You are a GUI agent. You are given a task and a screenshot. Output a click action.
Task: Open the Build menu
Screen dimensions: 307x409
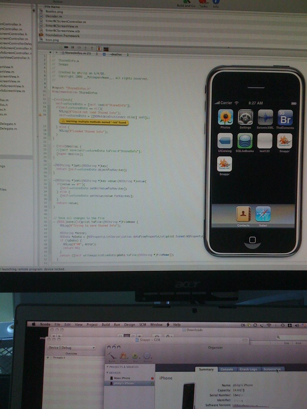pyautogui.click(x=105, y=324)
